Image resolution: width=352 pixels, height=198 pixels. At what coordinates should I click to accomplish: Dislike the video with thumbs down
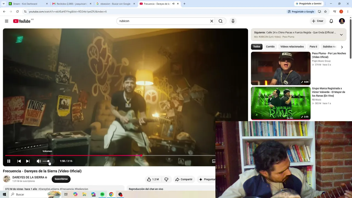tap(166, 179)
